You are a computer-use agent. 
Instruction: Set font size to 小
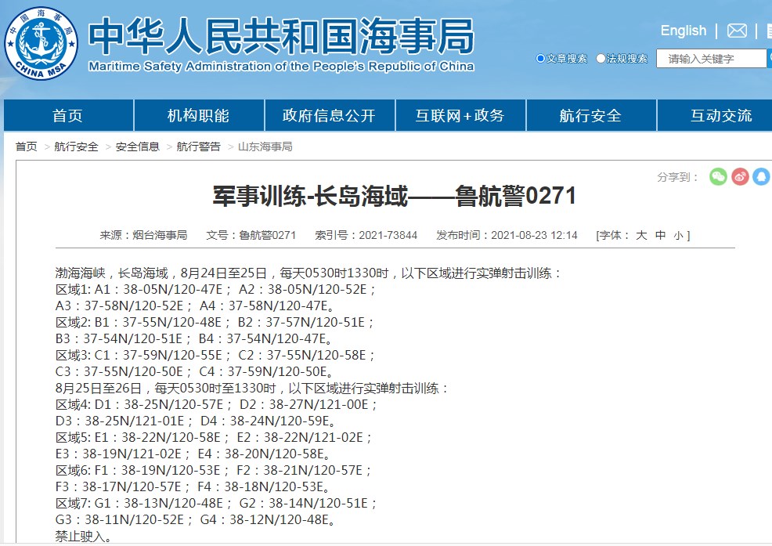tap(679, 235)
